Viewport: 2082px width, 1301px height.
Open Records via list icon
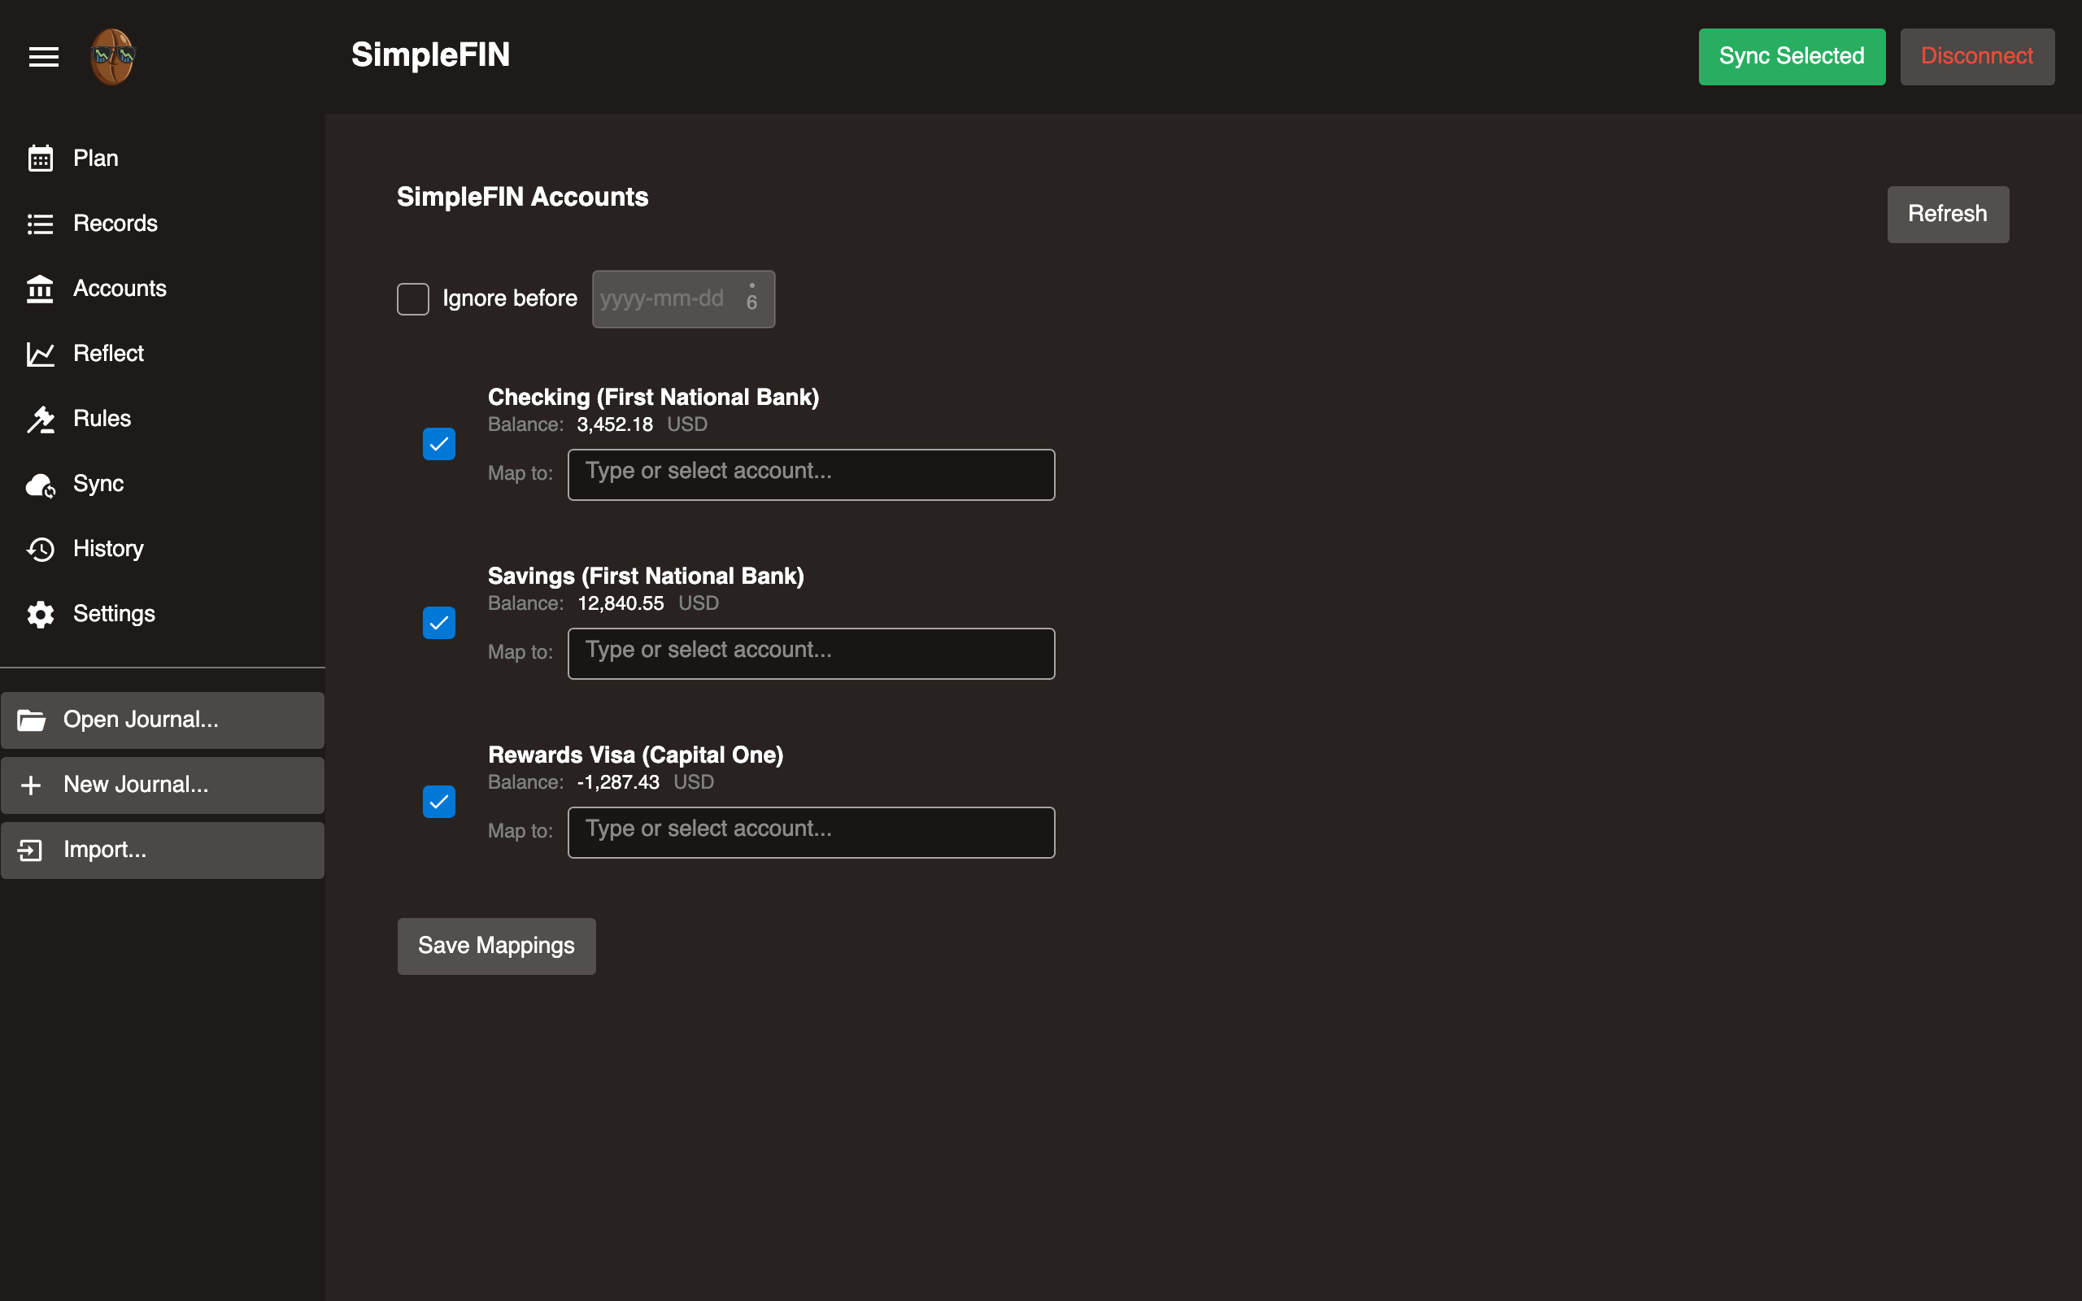click(x=41, y=224)
